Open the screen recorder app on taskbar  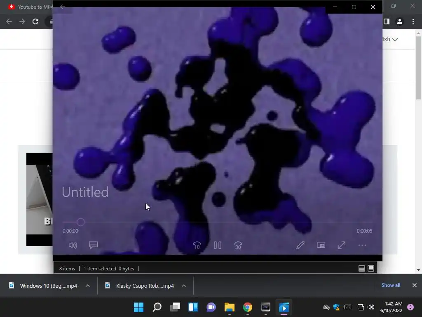(266, 307)
